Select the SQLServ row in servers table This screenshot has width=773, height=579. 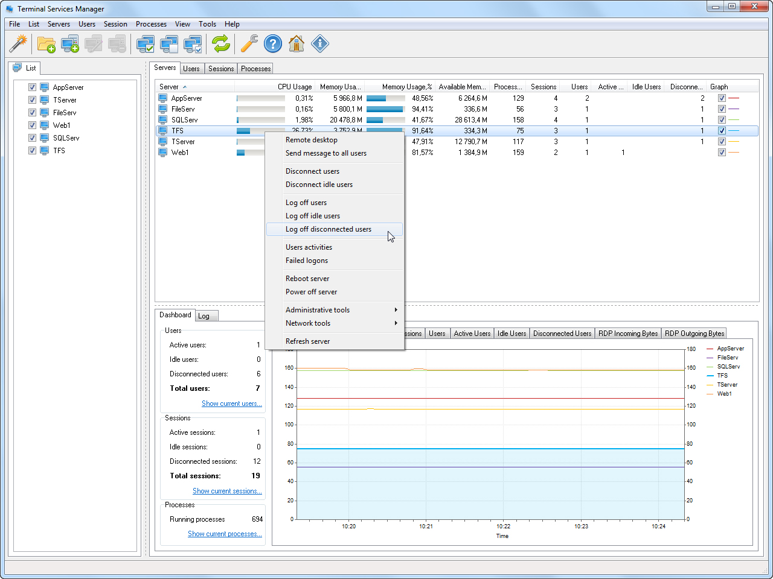(x=185, y=120)
